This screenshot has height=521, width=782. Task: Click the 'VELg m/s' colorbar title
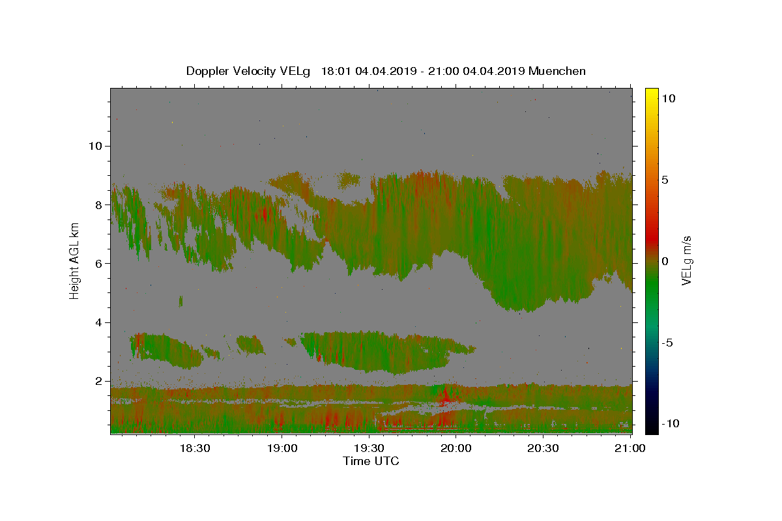(687, 261)
